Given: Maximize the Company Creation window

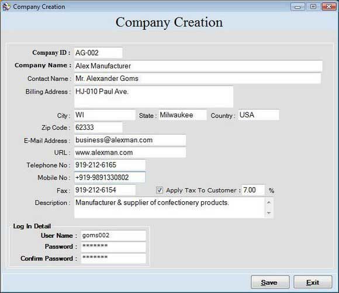Looking at the screenshot, I should (x=313, y=6).
